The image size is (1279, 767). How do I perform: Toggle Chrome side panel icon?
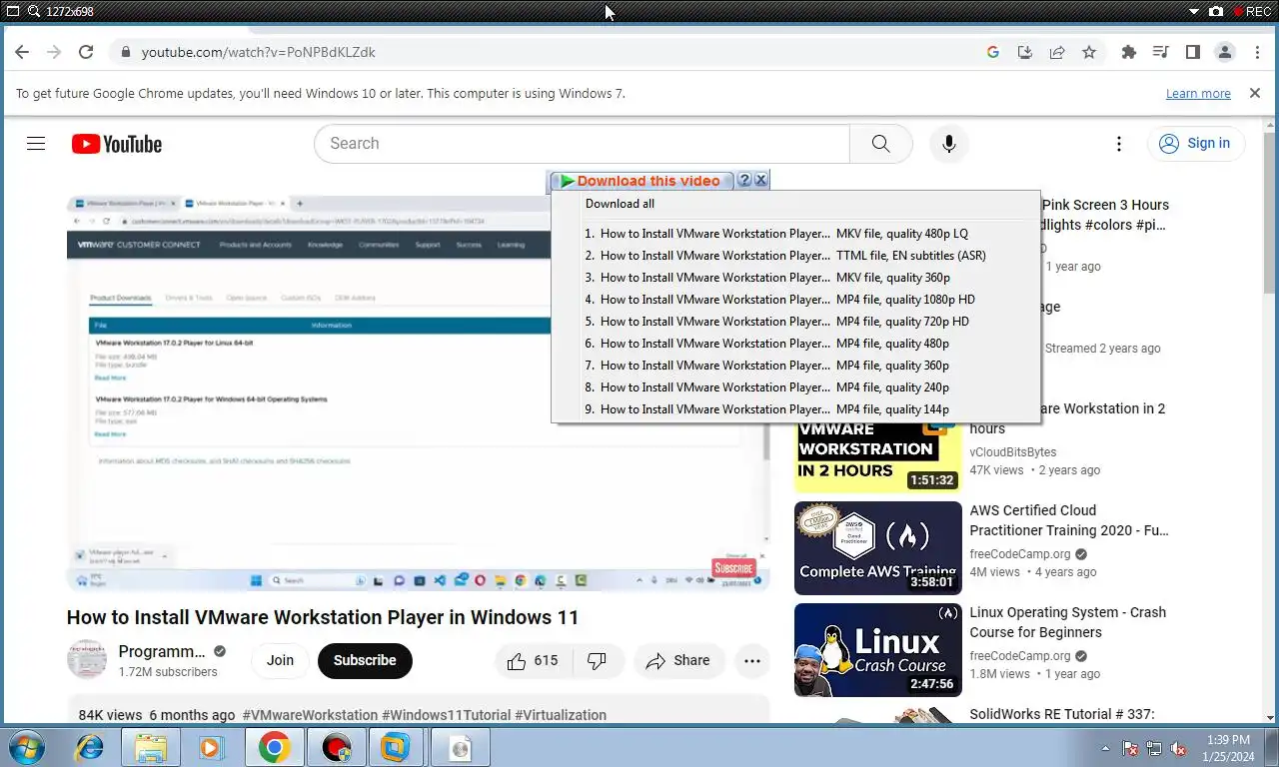(x=1192, y=52)
